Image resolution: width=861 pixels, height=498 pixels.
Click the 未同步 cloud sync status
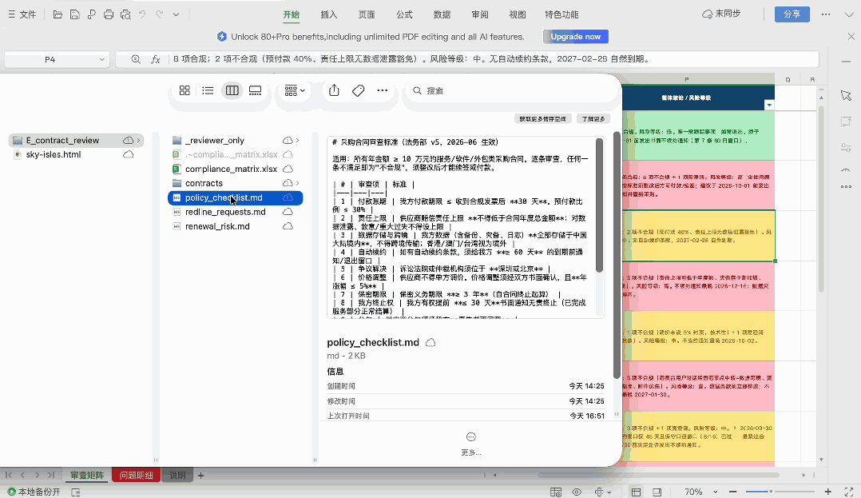click(x=721, y=14)
